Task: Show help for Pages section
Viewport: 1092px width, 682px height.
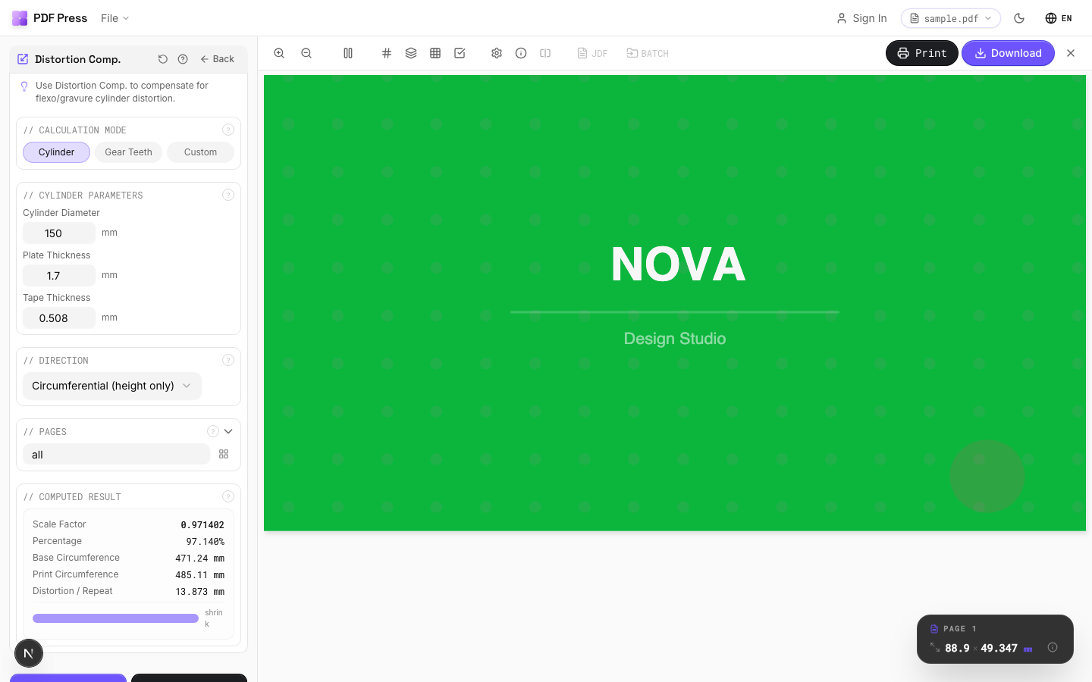Action: pos(213,431)
